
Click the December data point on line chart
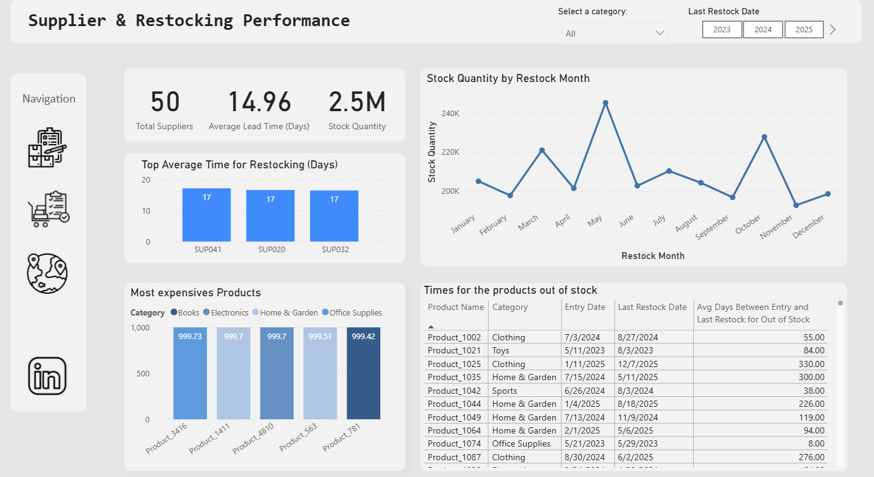(x=827, y=194)
